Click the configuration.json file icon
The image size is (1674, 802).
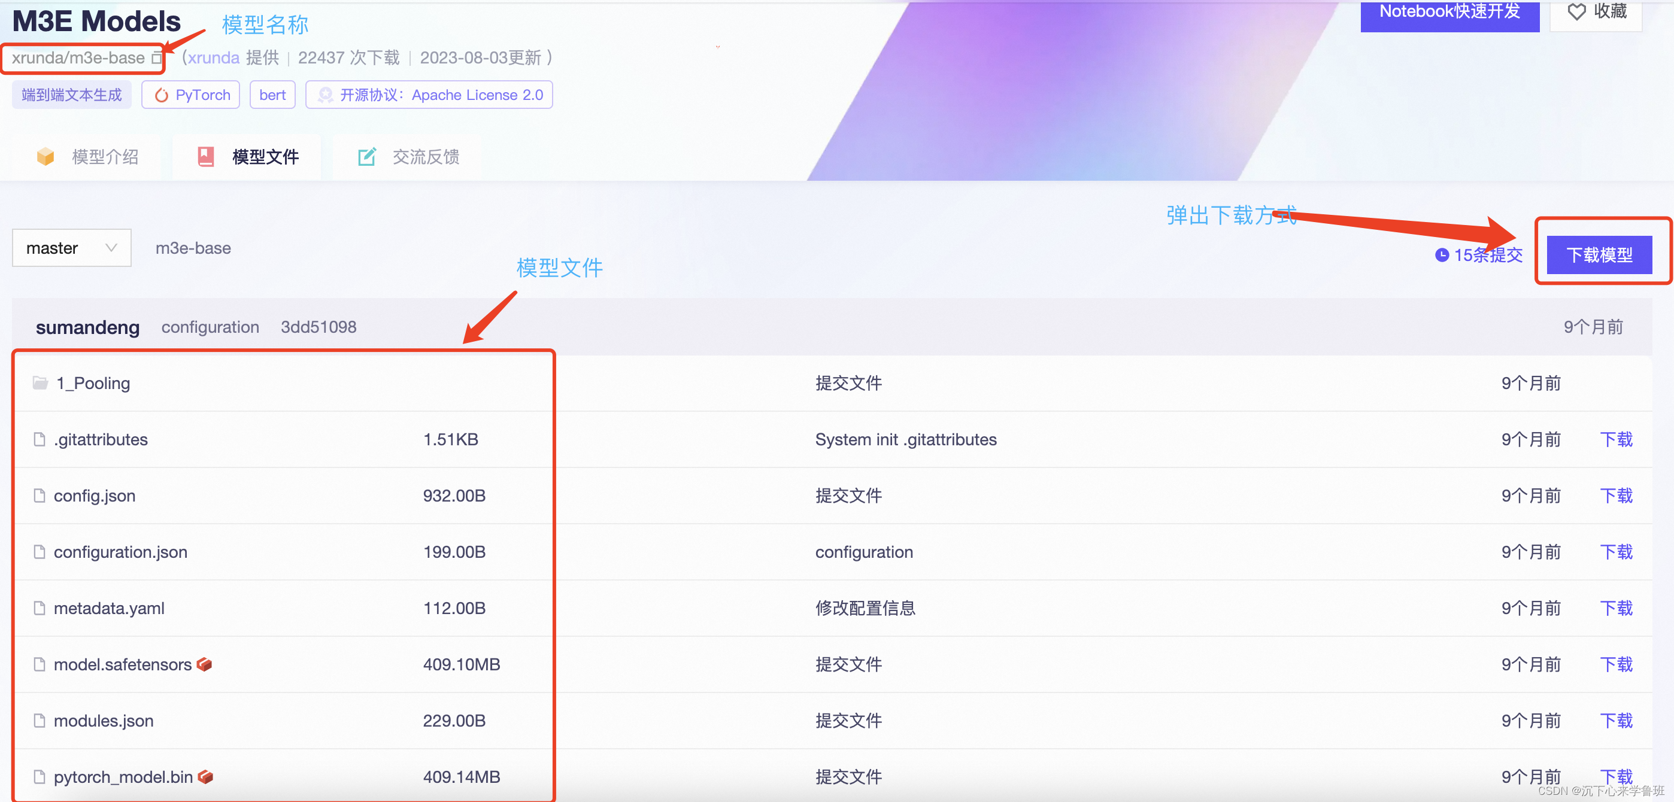(40, 552)
